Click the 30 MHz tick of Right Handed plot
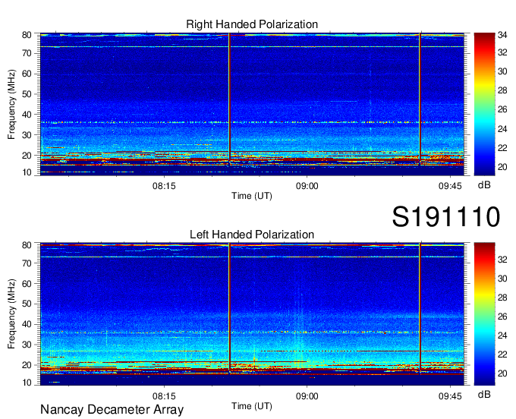This screenshot has width=516, height=419. click(x=27, y=135)
